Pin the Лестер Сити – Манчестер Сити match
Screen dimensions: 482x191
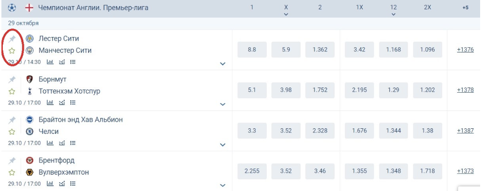click(12, 39)
